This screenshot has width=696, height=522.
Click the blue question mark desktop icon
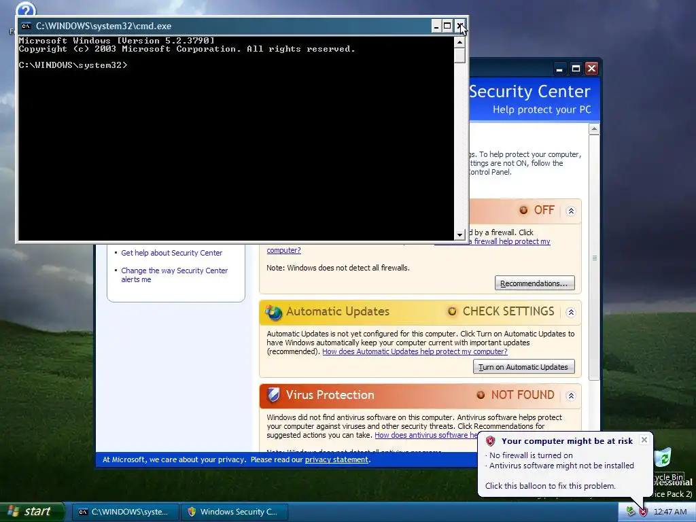25,10
